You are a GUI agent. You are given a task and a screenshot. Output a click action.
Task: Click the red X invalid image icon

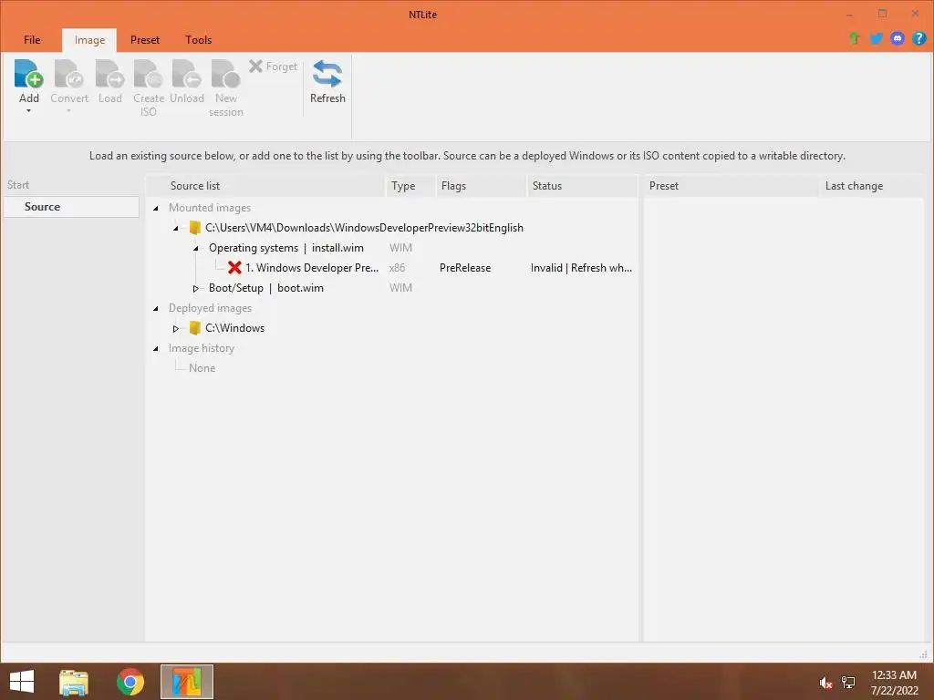coord(234,267)
